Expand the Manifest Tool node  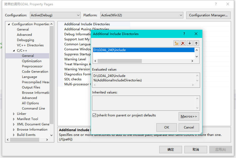pyautogui.click(x=14, y=119)
